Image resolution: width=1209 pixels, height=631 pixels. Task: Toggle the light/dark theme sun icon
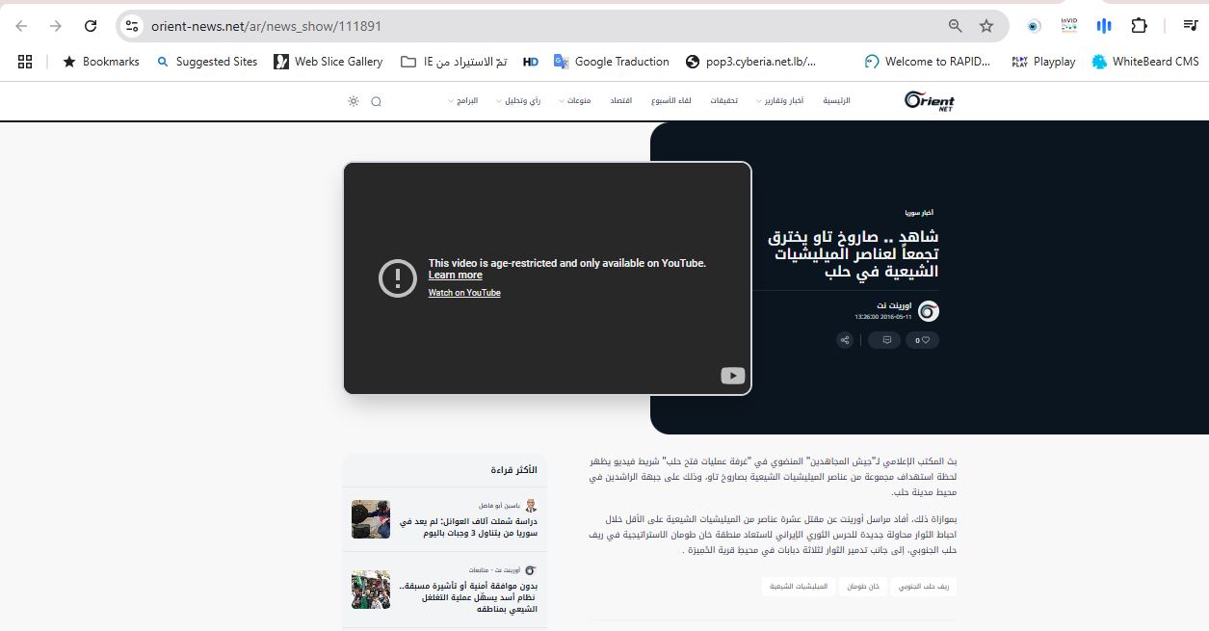tap(354, 101)
